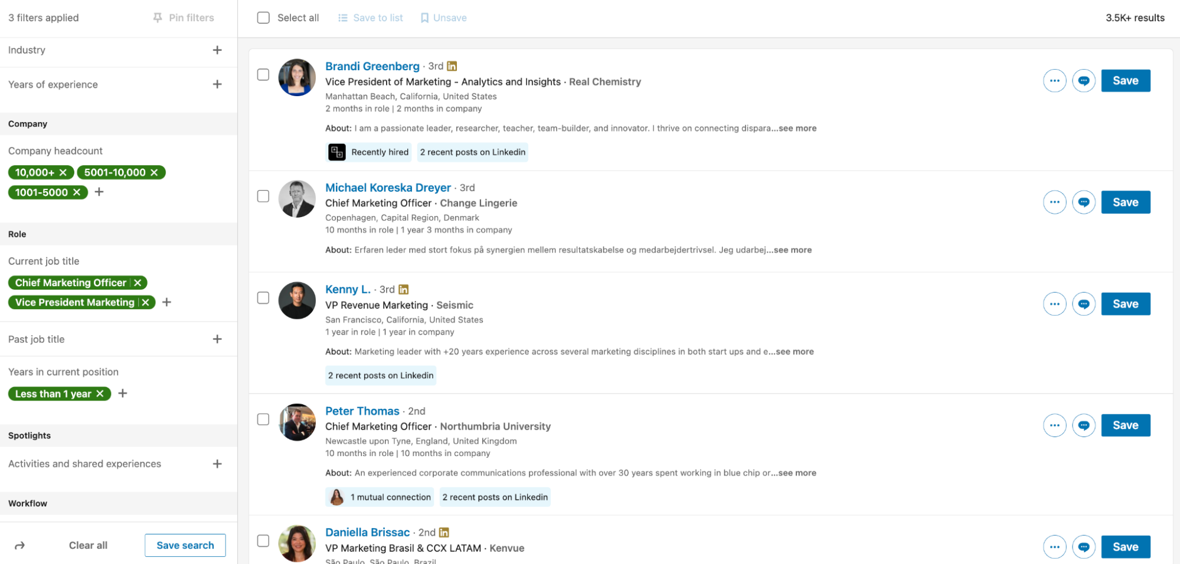Save Kenny L. as a lead

tap(1126, 304)
